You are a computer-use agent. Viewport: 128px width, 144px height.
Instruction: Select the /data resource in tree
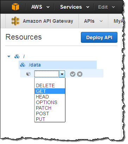pyautogui.click(x=58, y=65)
